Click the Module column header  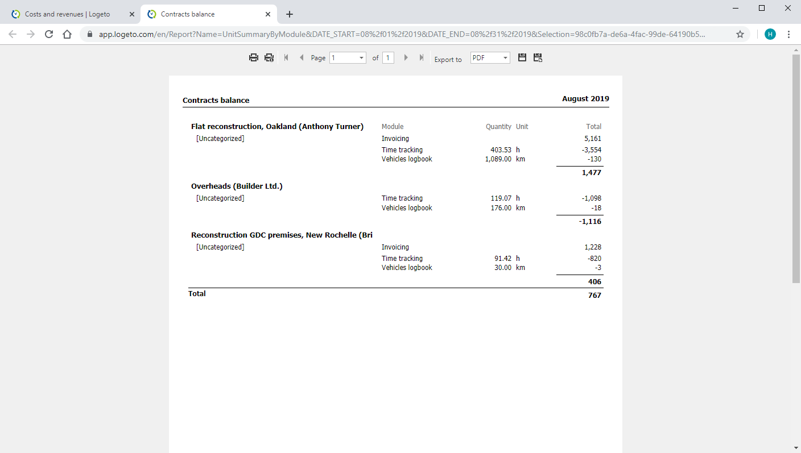pyautogui.click(x=393, y=126)
